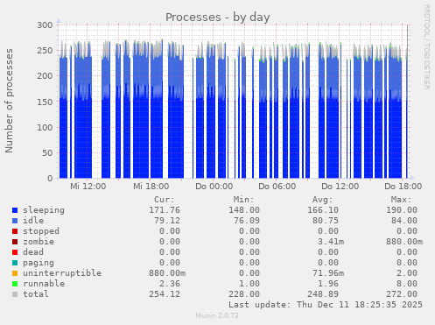This screenshot has height=325, width=435.
Task: Click the 'Munin 2.0.73' footer text
Action: 217,315
